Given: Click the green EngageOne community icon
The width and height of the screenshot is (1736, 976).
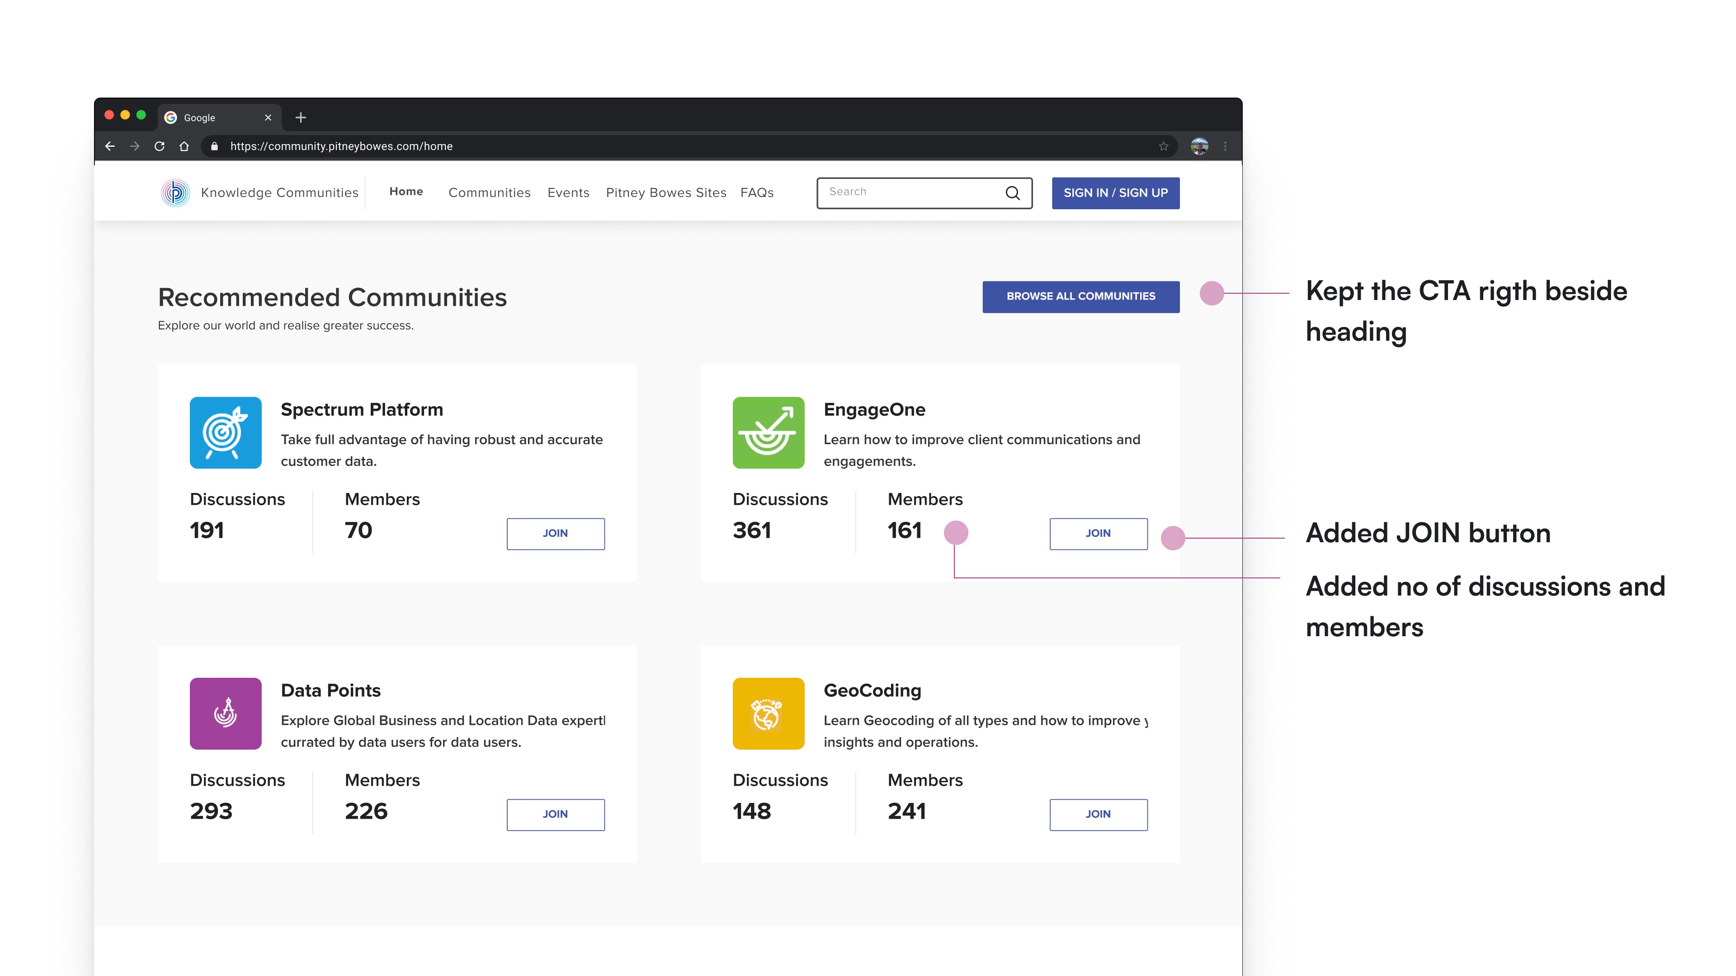Looking at the screenshot, I should [x=768, y=432].
